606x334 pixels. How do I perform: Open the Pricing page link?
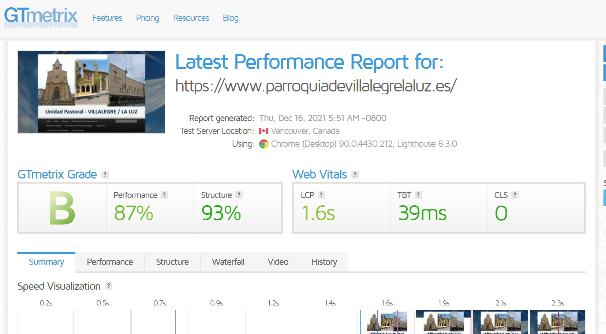point(147,18)
